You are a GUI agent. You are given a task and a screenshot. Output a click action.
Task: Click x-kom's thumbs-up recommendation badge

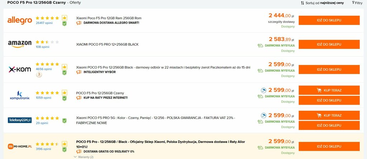(x=65, y=67)
